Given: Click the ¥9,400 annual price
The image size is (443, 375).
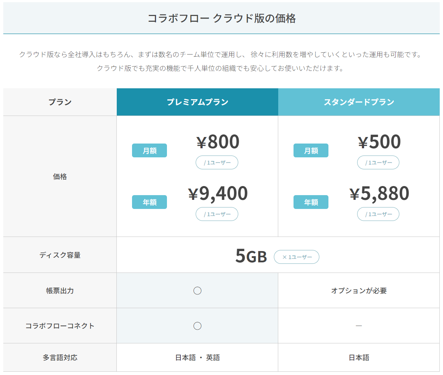Looking at the screenshot, I should tap(218, 193).
